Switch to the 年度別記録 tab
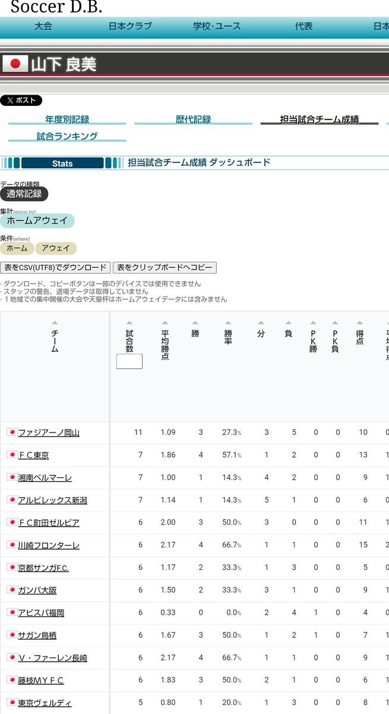This screenshot has height=714, width=389. click(x=67, y=120)
